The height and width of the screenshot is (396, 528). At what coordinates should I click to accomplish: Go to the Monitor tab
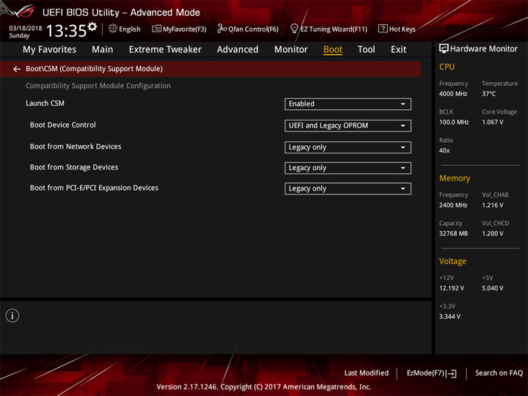pyautogui.click(x=291, y=50)
